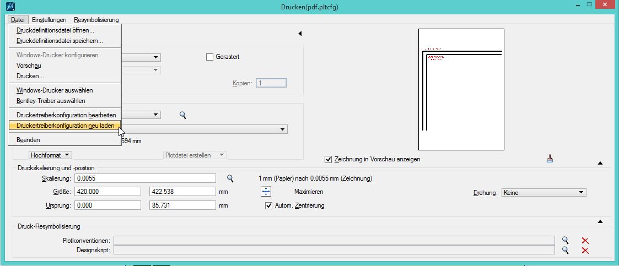The height and width of the screenshot is (266, 619).
Task: Click the magnifier icon beside the paper dropdown
Action: coord(182,115)
